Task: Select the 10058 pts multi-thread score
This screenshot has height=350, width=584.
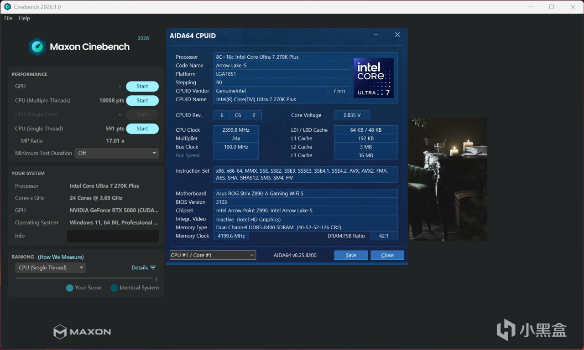Action: [112, 100]
